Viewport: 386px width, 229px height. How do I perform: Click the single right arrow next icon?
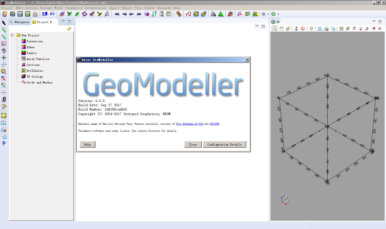(132, 14)
